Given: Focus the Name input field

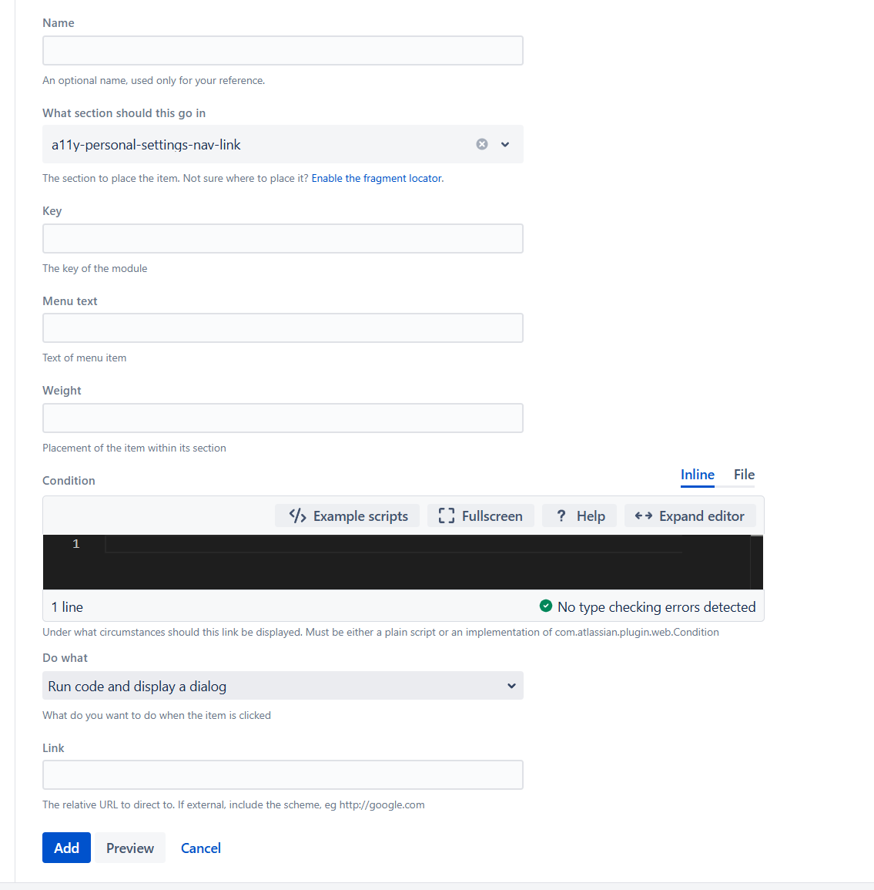Looking at the screenshot, I should (283, 51).
